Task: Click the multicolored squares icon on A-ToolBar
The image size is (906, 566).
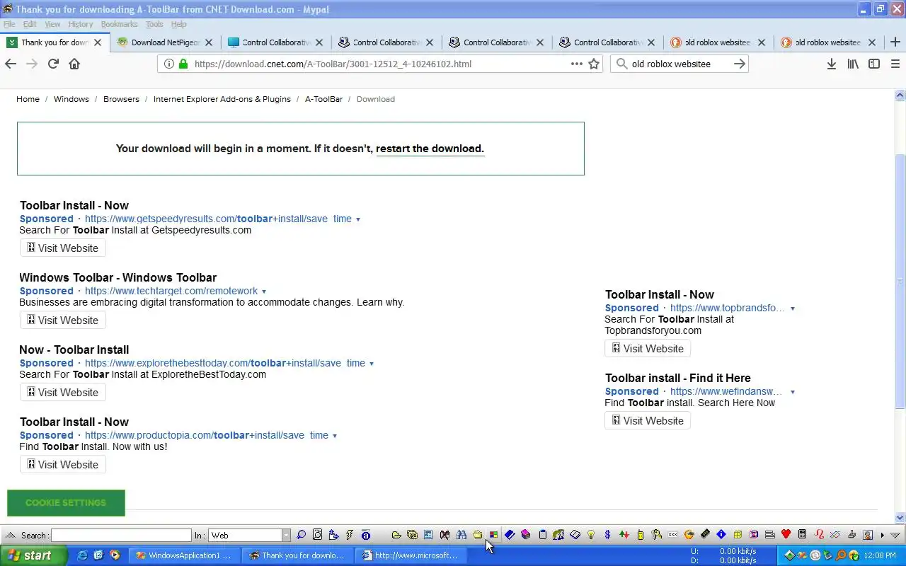Action: click(x=493, y=535)
